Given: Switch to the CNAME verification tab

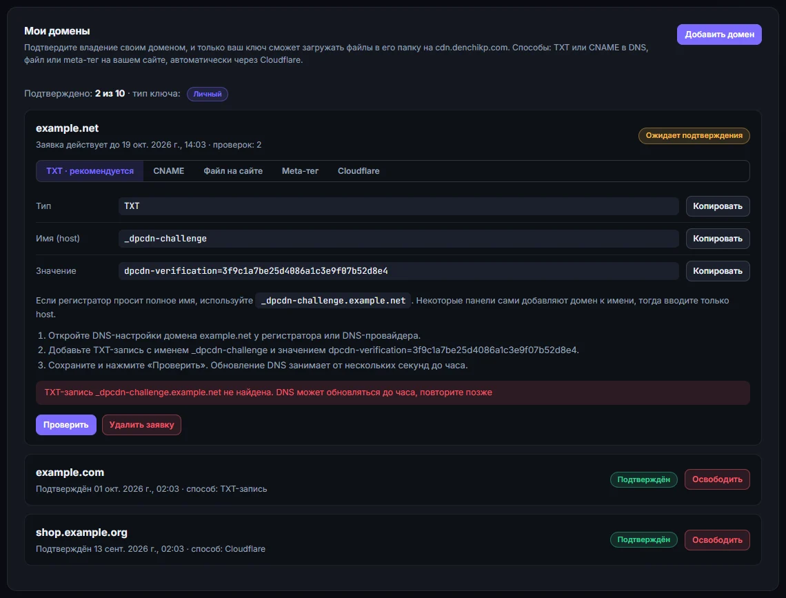Looking at the screenshot, I should point(168,171).
